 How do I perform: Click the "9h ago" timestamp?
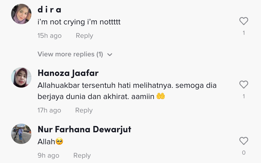tap(48, 156)
